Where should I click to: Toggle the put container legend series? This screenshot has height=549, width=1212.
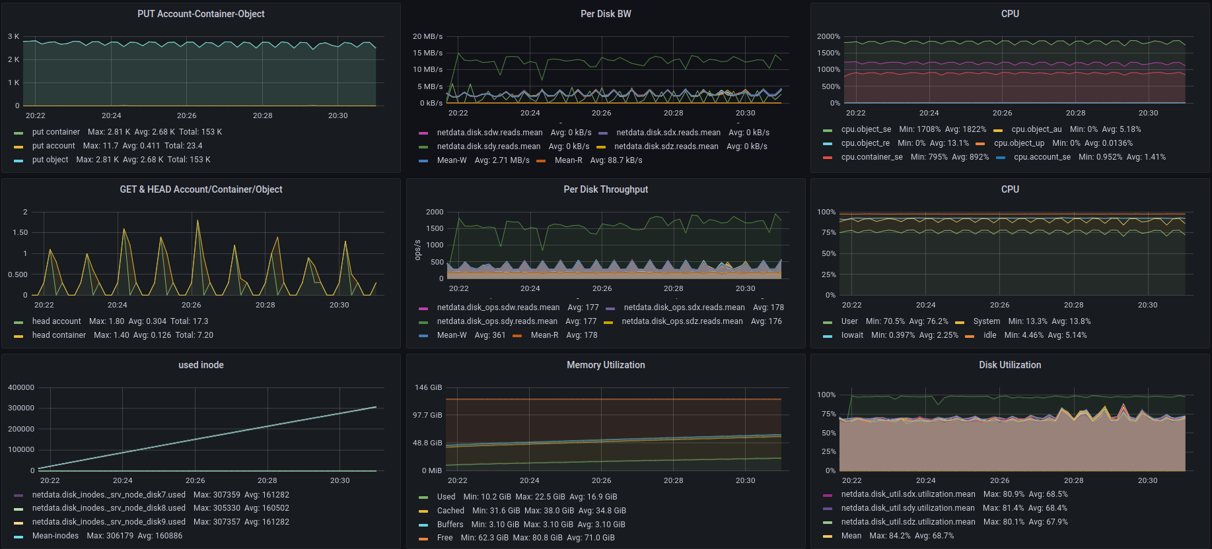coord(55,132)
